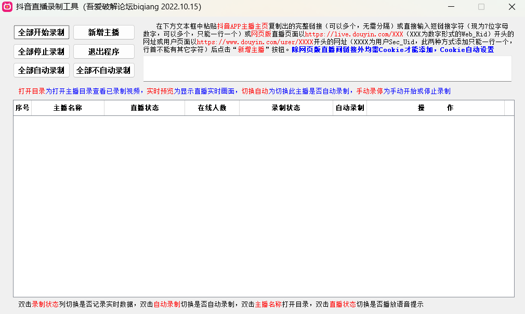Enable auto recording with 全部自动录制
Image resolution: width=525 pixels, height=314 pixels.
pos(41,70)
